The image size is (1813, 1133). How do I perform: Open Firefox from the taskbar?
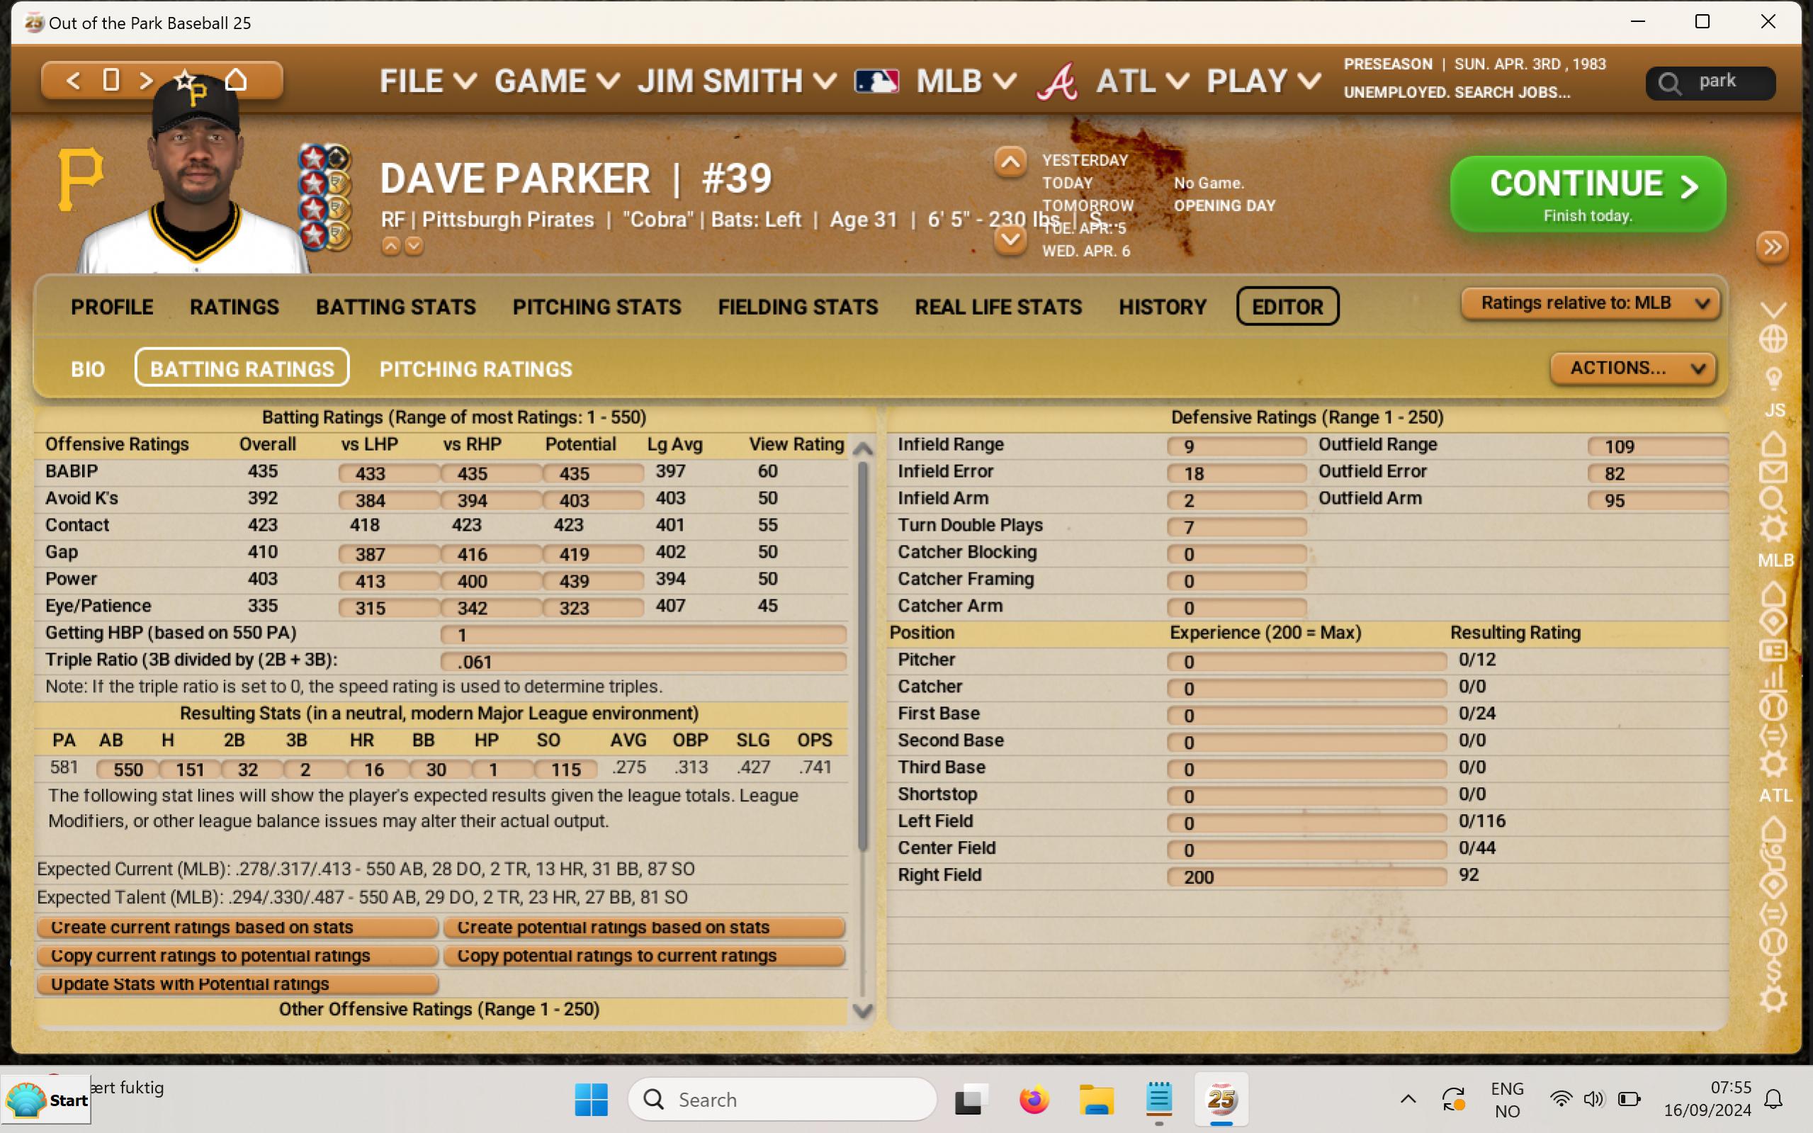pyautogui.click(x=1034, y=1099)
